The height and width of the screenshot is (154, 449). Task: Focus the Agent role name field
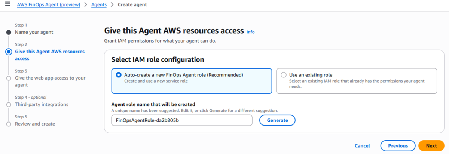[x=182, y=120]
